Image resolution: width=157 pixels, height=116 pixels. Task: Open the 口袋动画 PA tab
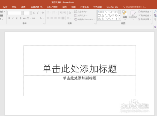click(37, 7)
